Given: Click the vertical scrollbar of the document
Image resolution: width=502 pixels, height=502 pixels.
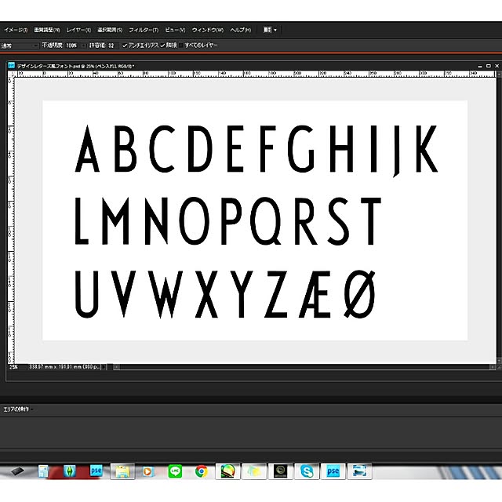Looking at the screenshot, I should tap(499, 216).
